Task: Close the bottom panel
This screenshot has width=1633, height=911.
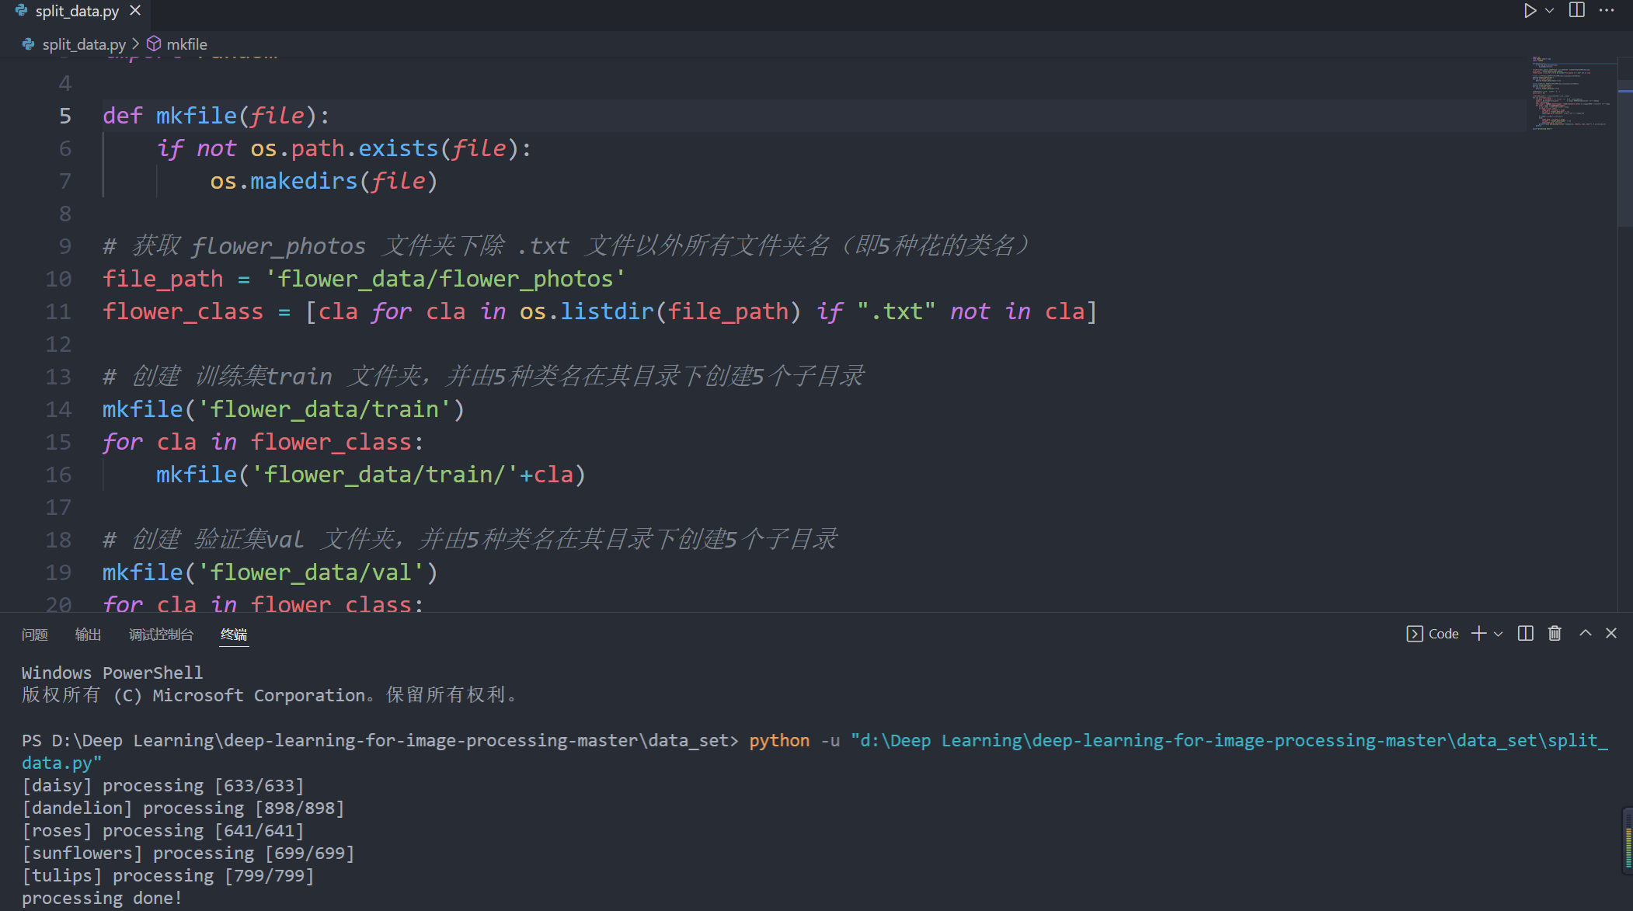Action: [1611, 633]
